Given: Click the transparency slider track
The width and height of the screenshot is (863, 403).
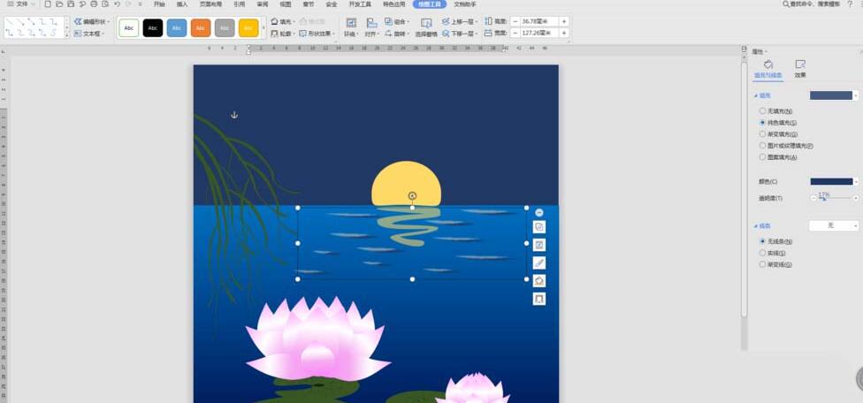Looking at the screenshot, I should [x=836, y=198].
